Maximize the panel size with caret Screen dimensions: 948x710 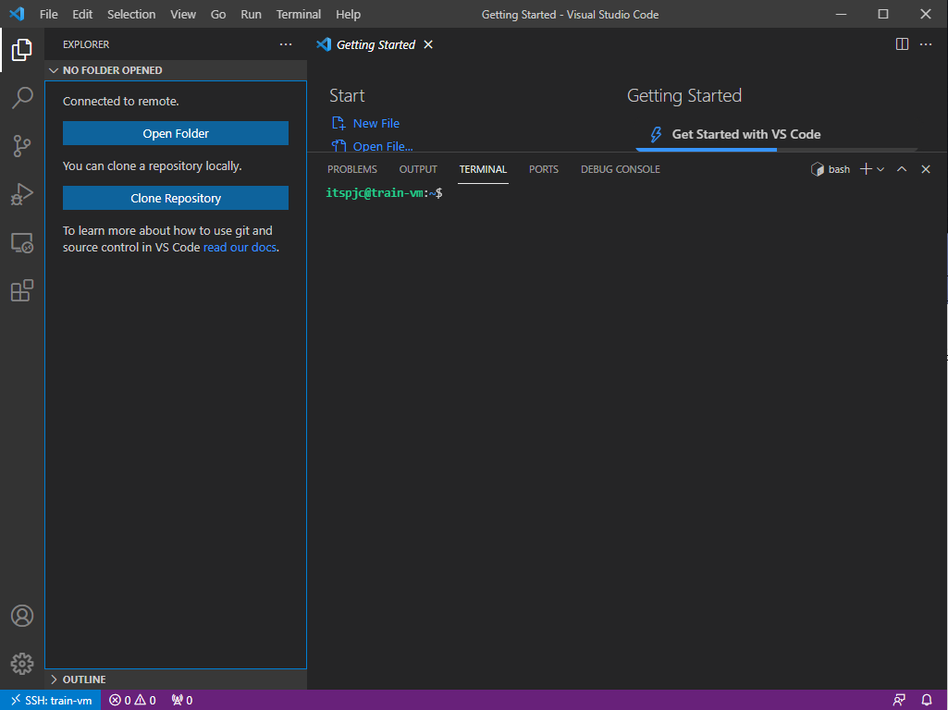(x=902, y=169)
